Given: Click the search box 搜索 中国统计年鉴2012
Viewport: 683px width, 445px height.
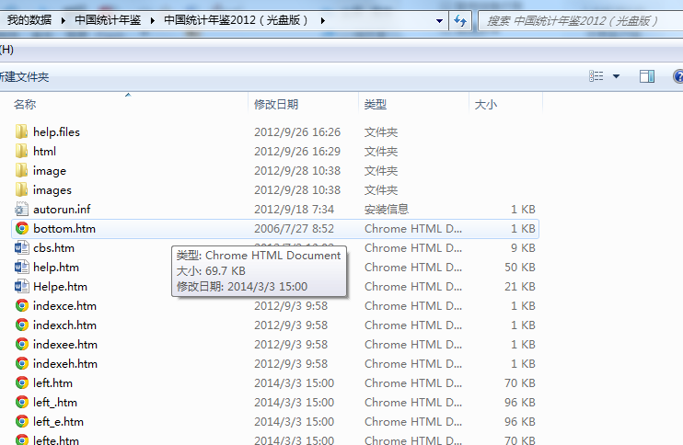Looking at the screenshot, I should [x=580, y=20].
